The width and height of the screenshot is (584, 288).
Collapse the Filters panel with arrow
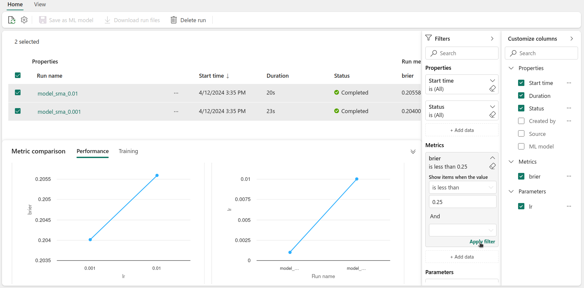492,39
